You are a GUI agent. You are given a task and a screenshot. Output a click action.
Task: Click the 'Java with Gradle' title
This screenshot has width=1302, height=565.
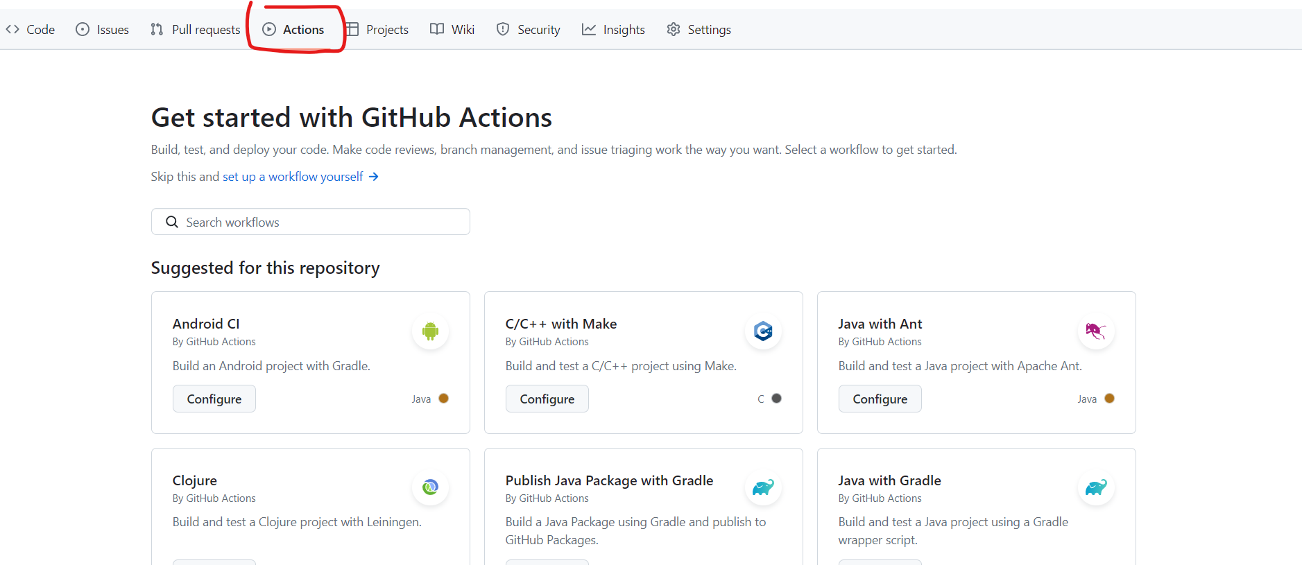890,480
